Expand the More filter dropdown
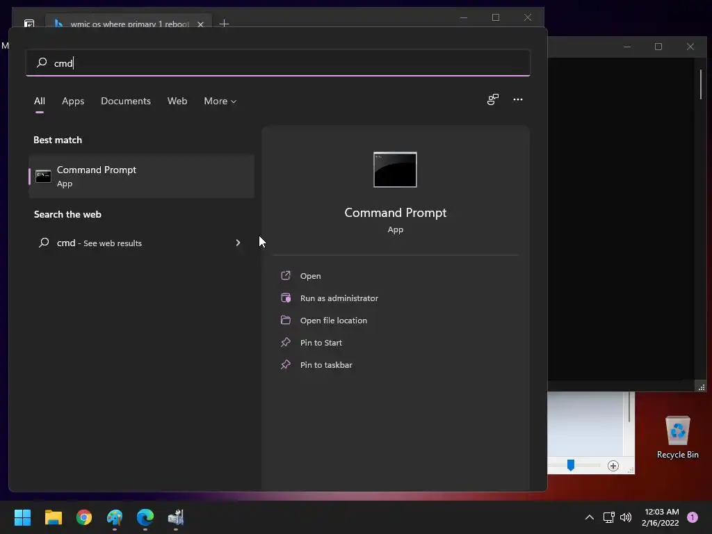The height and width of the screenshot is (534, 712). (220, 101)
